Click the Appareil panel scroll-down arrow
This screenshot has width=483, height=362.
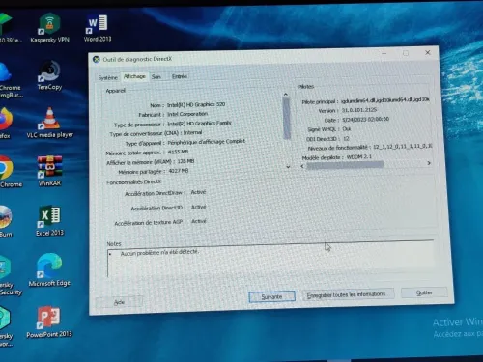288,167
